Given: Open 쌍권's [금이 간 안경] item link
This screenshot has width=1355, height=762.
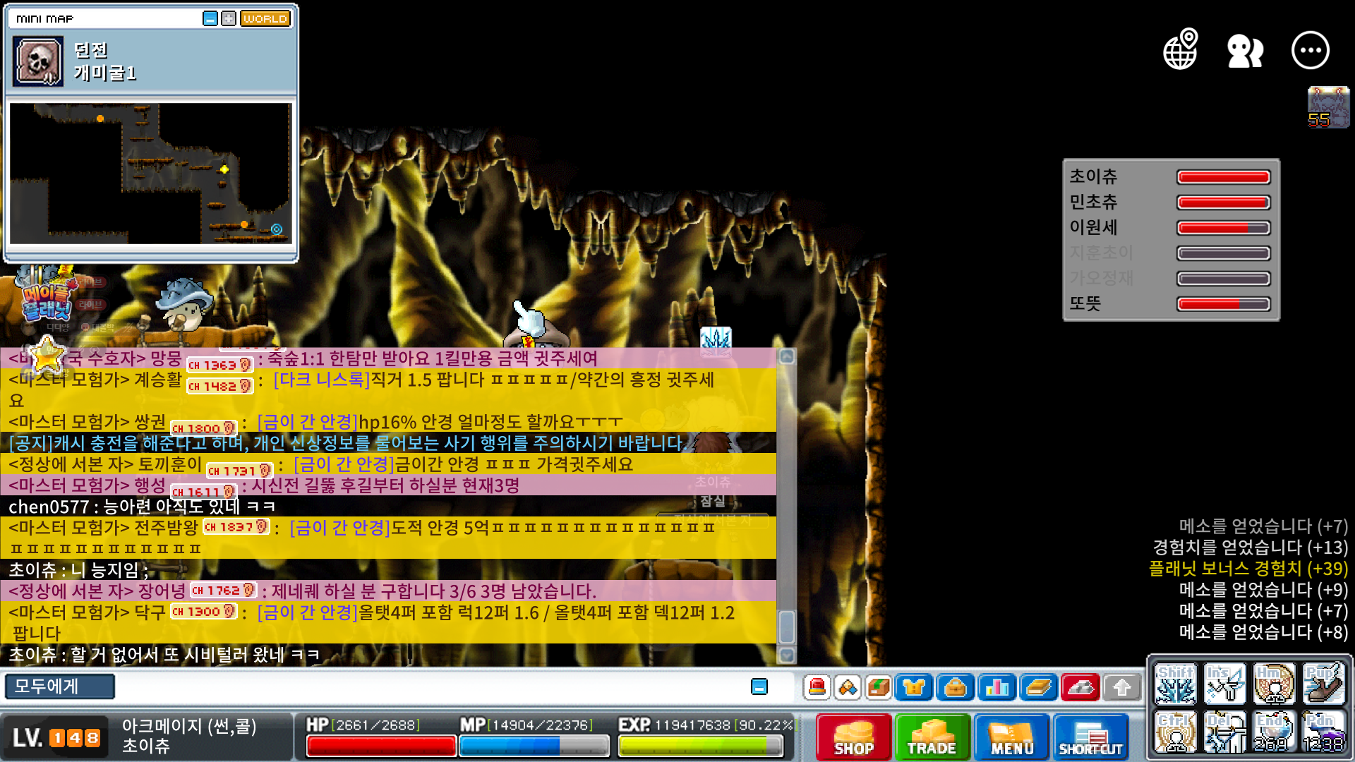Looking at the screenshot, I should (308, 422).
